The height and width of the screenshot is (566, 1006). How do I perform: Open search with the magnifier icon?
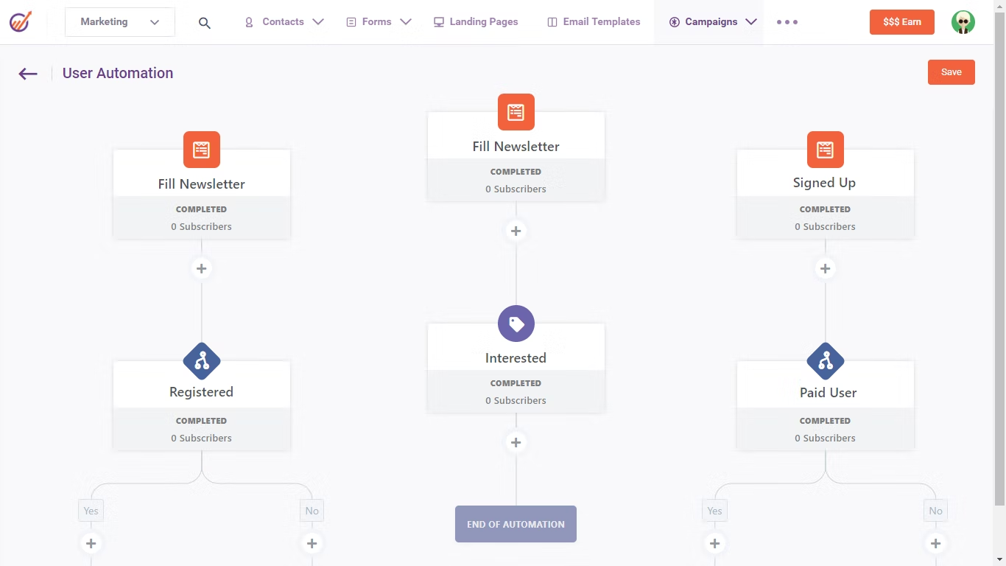(x=204, y=22)
